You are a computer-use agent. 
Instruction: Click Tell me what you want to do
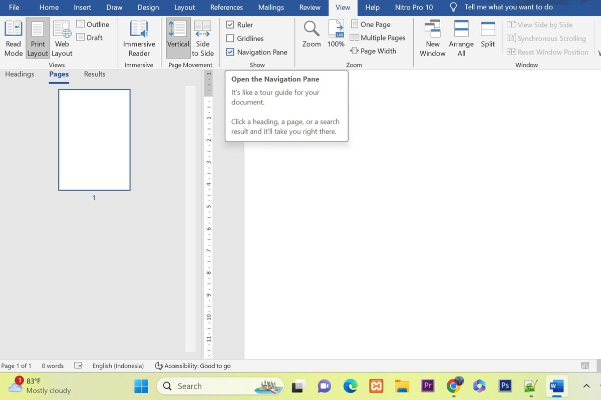tap(508, 7)
